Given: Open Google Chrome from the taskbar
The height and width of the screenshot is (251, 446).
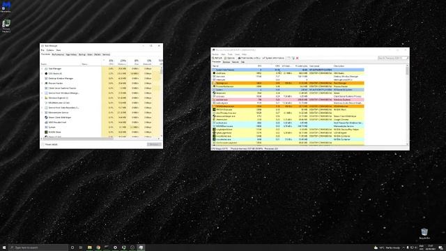Looking at the screenshot, I should click(98, 248).
